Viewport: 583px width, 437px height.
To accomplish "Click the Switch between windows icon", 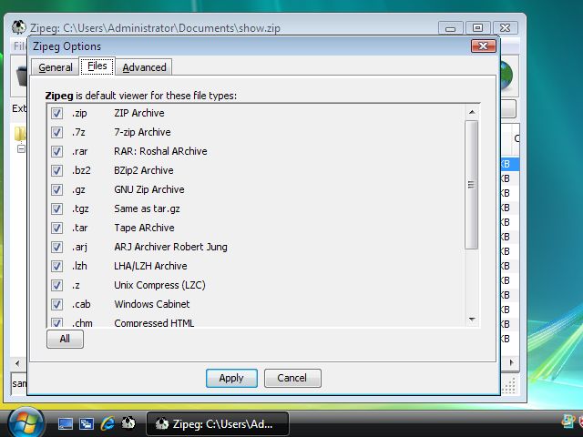I will (87, 423).
